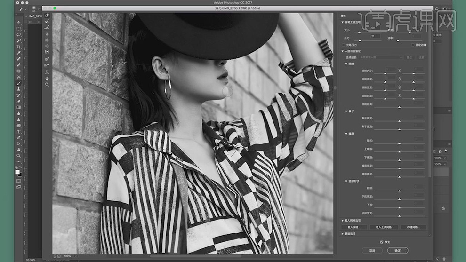Enable the 光笔压力 stylus pressure checkbox

pyautogui.click(x=343, y=45)
